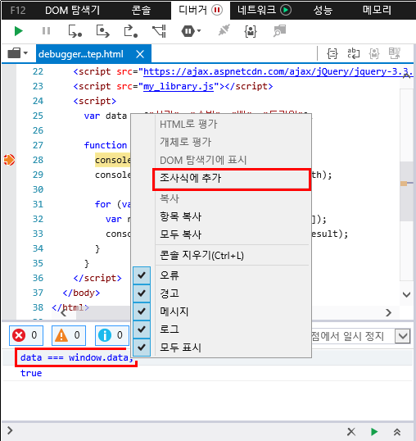This screenshot has width=416, height=441.
Task: Switch to the 디버거 tab
Action: [x=201, y=11]
